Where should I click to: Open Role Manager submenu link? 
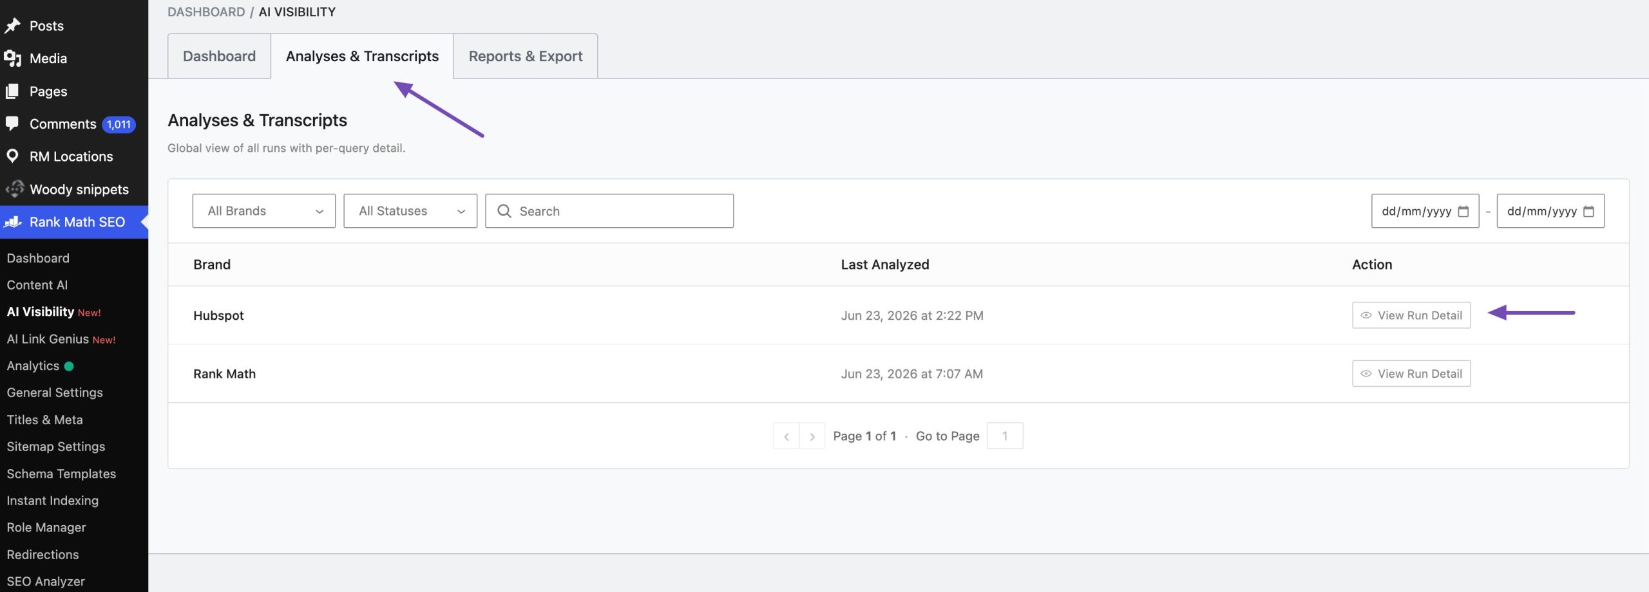(x=46, y=528)
